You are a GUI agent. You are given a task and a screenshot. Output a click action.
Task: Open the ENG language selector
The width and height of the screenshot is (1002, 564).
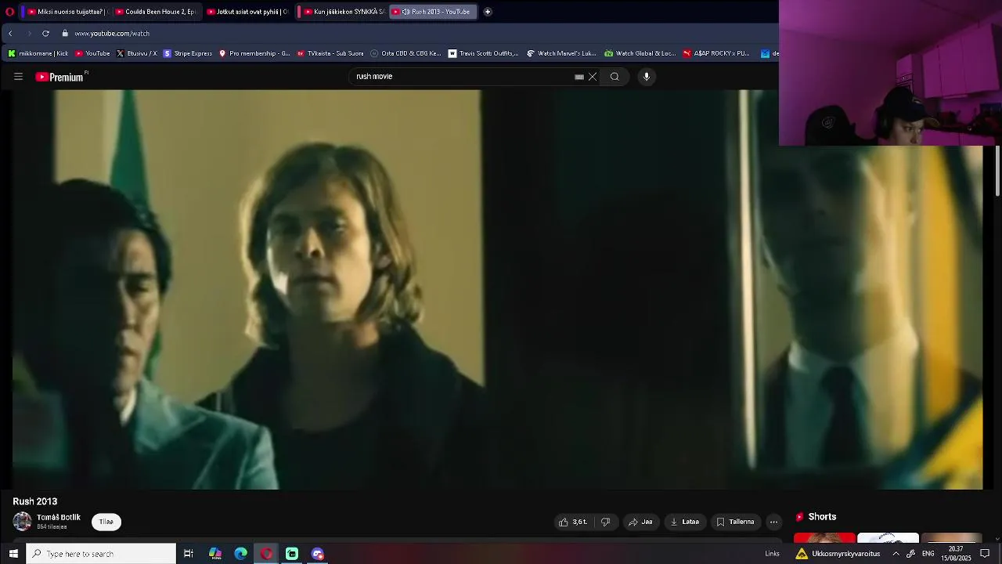(x=928, y=554)
